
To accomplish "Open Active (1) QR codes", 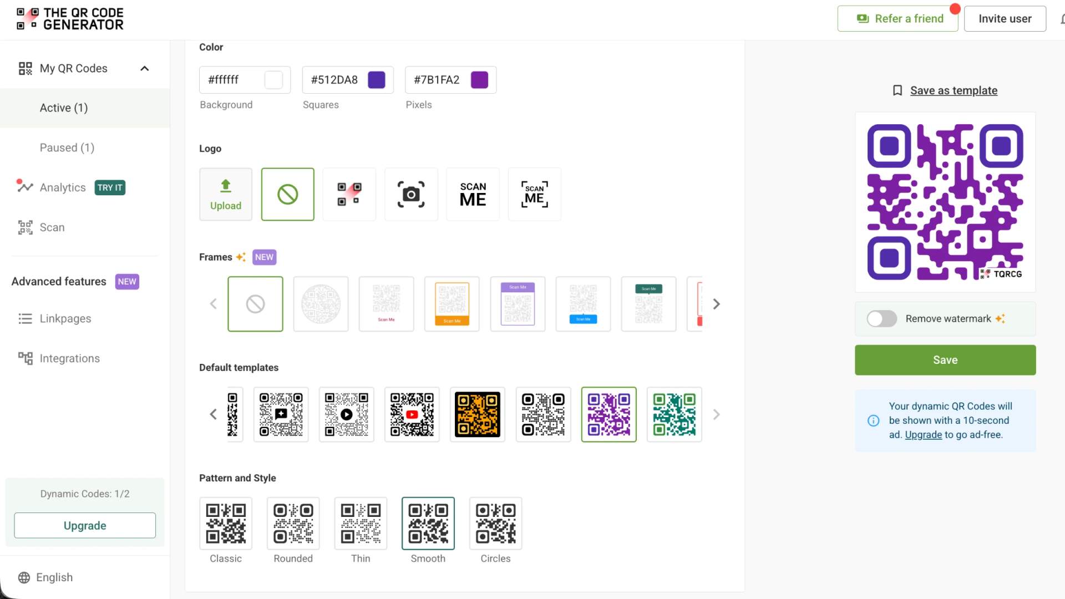I will tap(85, 108).
